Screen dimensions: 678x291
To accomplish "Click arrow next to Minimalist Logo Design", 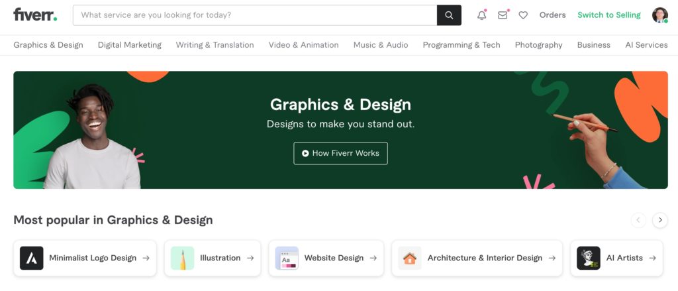I will pyautogui.click(x=146, y=258).
